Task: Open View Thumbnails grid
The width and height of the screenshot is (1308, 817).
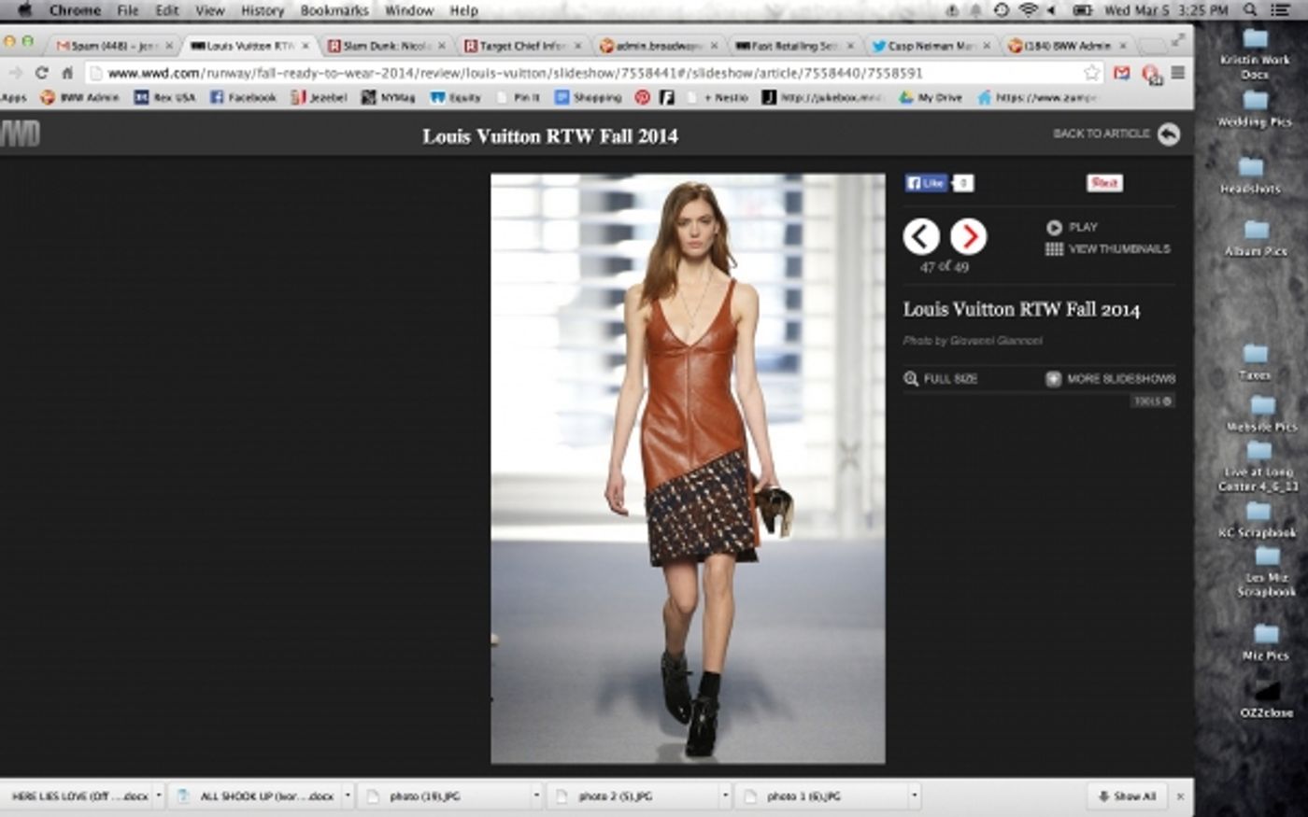Action: [1108, 249]
